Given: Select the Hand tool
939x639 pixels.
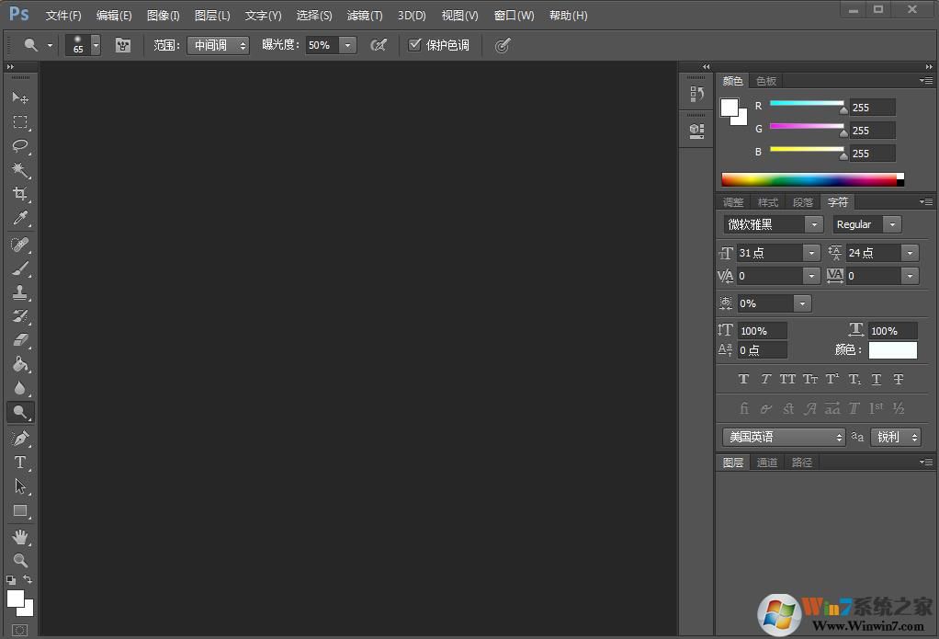Looking at the screenshot, I should (20, 537).
